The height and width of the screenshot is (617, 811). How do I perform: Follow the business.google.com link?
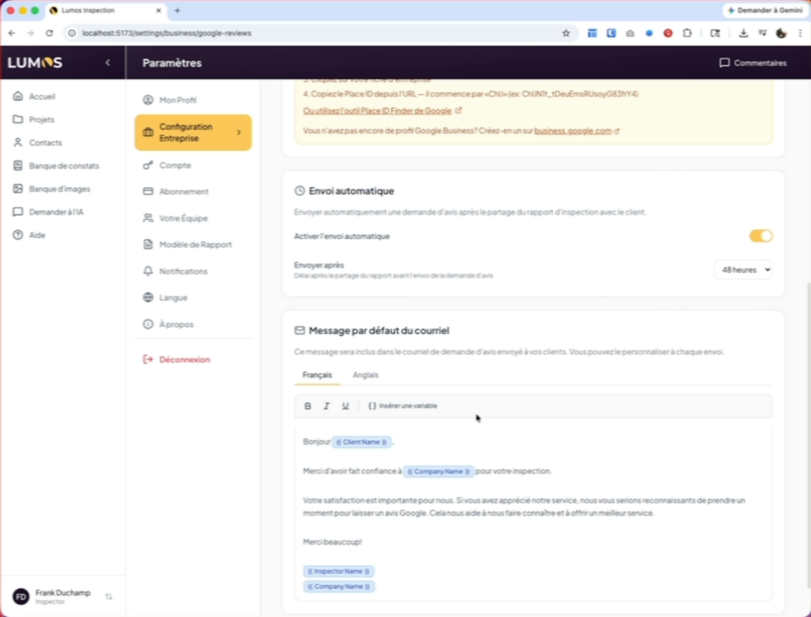point(573,131)
